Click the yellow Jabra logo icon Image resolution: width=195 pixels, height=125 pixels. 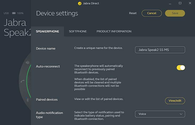pos(80,3)
